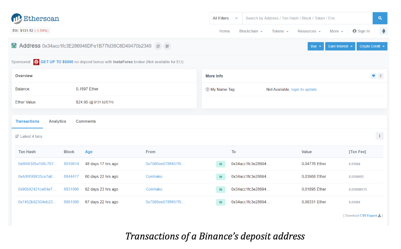Click Sign In
The width and height of the screenshot is (401, 249).
pyautogui.click(x=361, y=31)
